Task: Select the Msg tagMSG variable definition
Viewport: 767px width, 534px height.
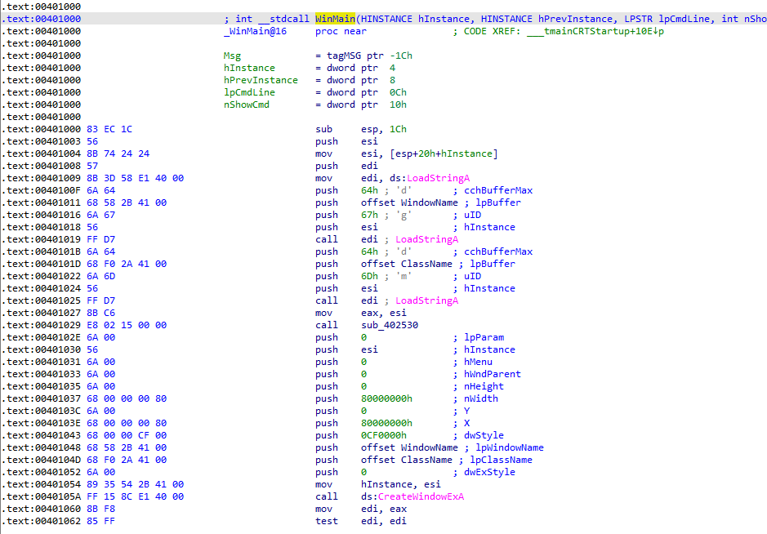Action: coord(318,56)
